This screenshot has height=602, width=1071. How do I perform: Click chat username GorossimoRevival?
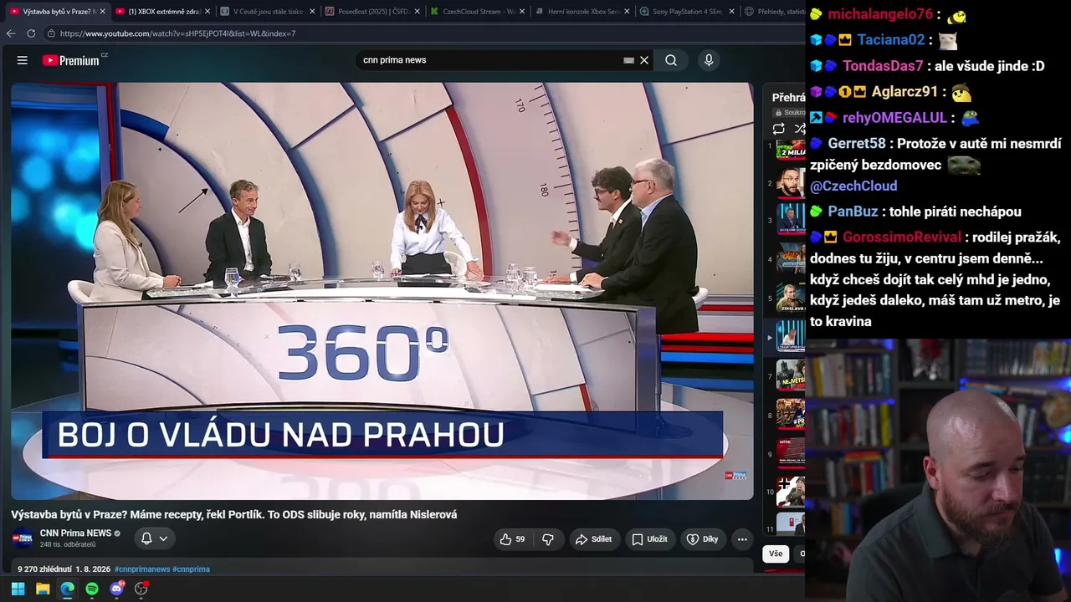tap(902, 237)
